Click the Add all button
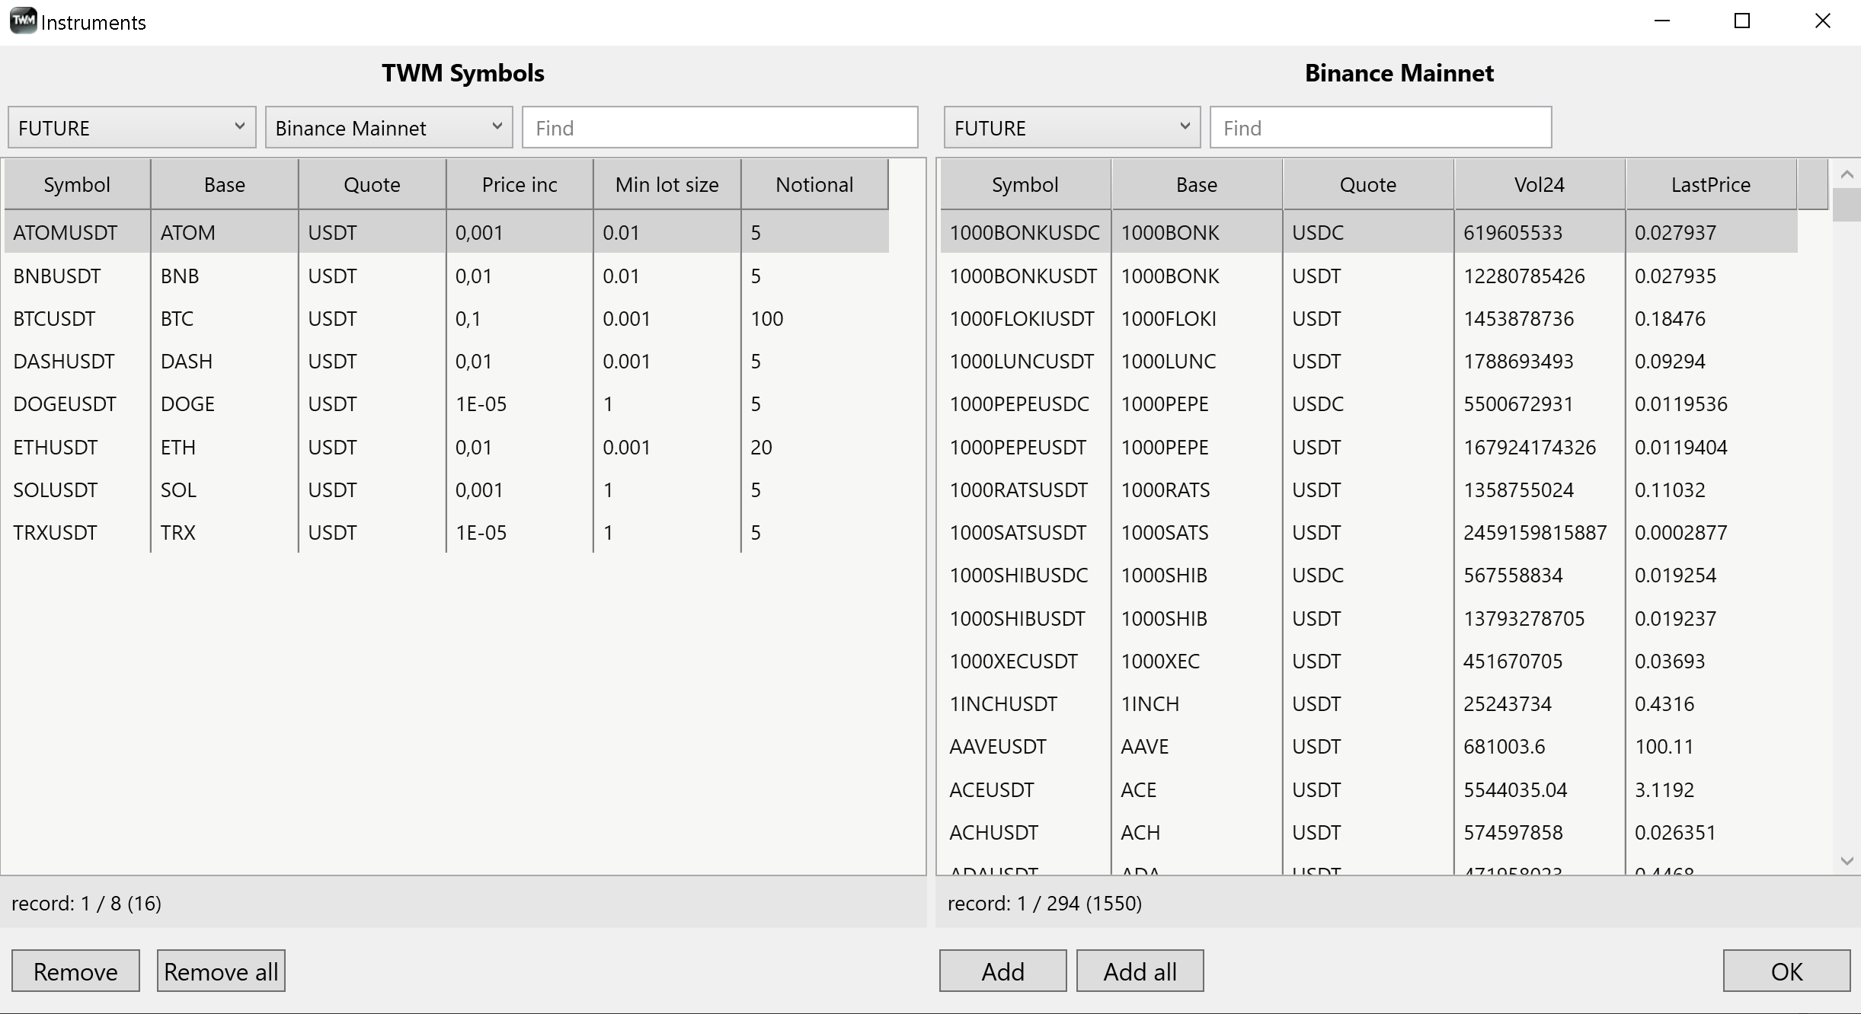The width and height of the screenshot is (1861, 1014). point(1140,971)
